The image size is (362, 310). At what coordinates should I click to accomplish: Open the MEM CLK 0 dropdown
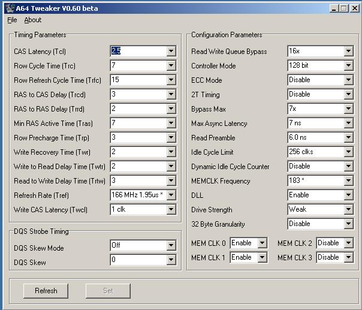point(263,243)
